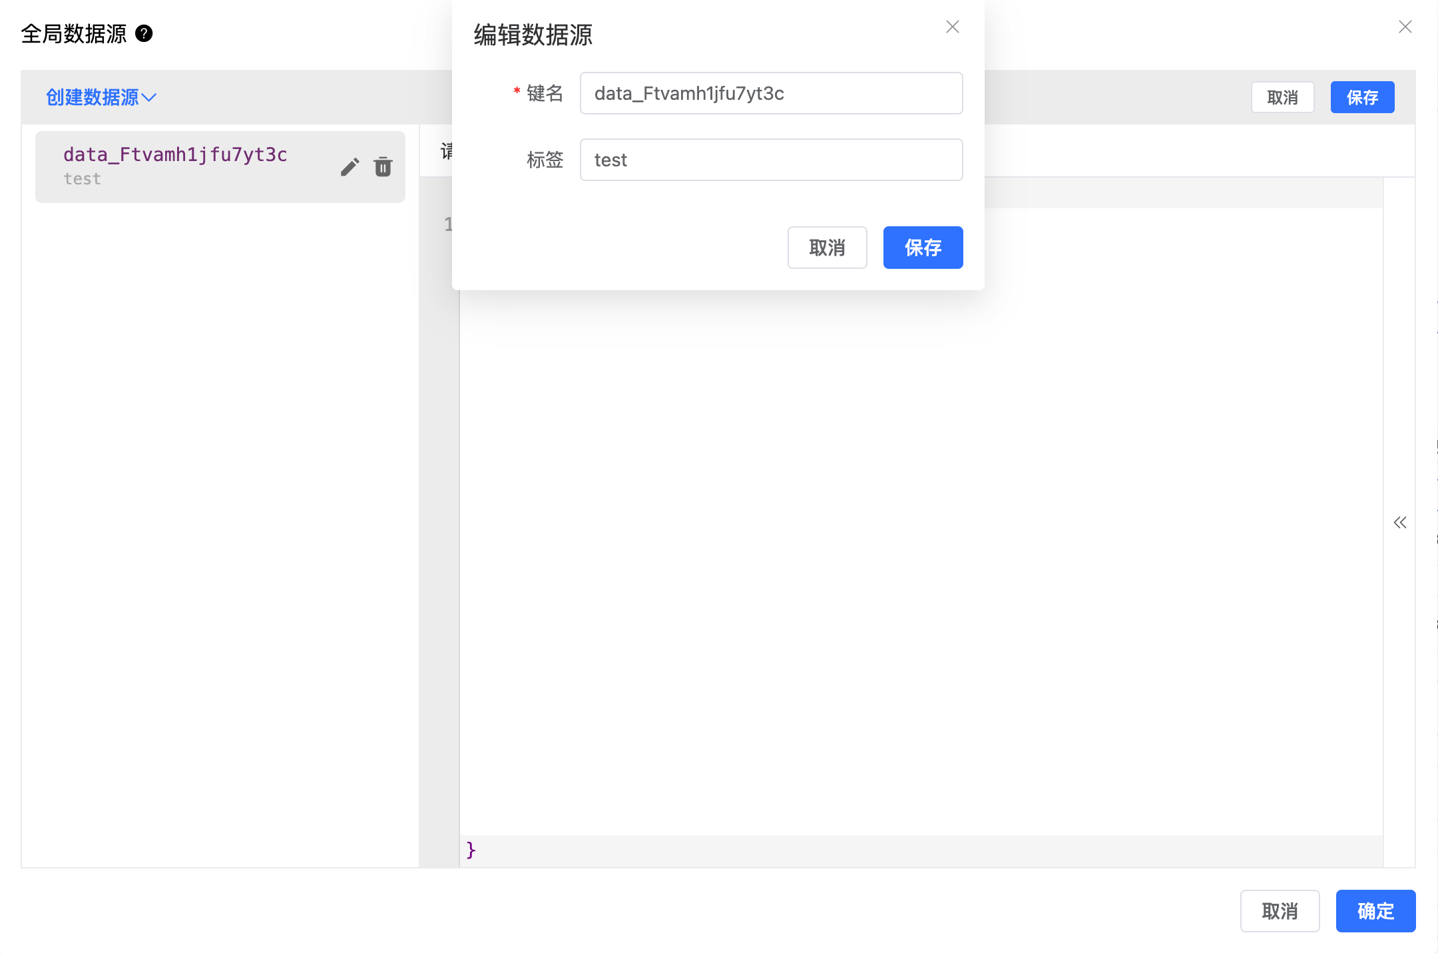Click the closing brace line in editor

(x=471, y=850)
